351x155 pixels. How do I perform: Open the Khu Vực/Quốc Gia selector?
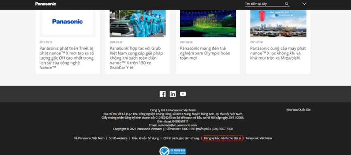(298, 110)
